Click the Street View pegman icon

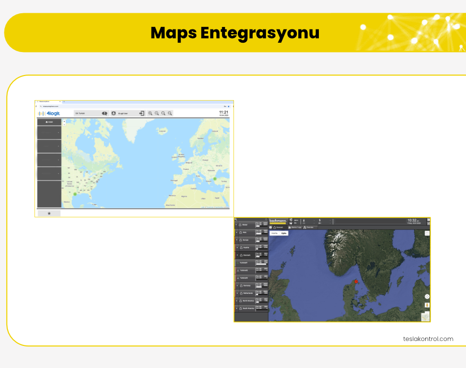pyautogui.click(x=427, y=305)
